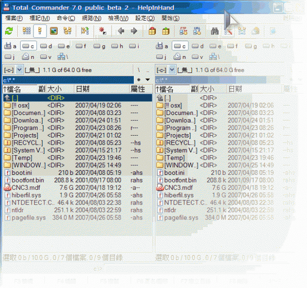Click the unpack files box icon
Image resolution: width=307 pixels, height=288 pixels.
(165, 31)
